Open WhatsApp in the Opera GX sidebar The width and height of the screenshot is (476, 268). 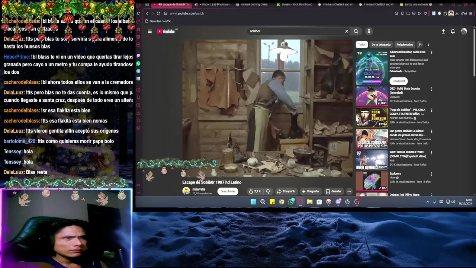tap(138, 64)
